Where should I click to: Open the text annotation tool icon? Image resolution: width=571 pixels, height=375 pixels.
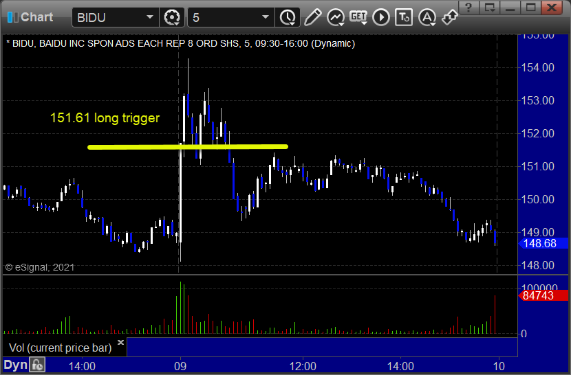(405, 17)
